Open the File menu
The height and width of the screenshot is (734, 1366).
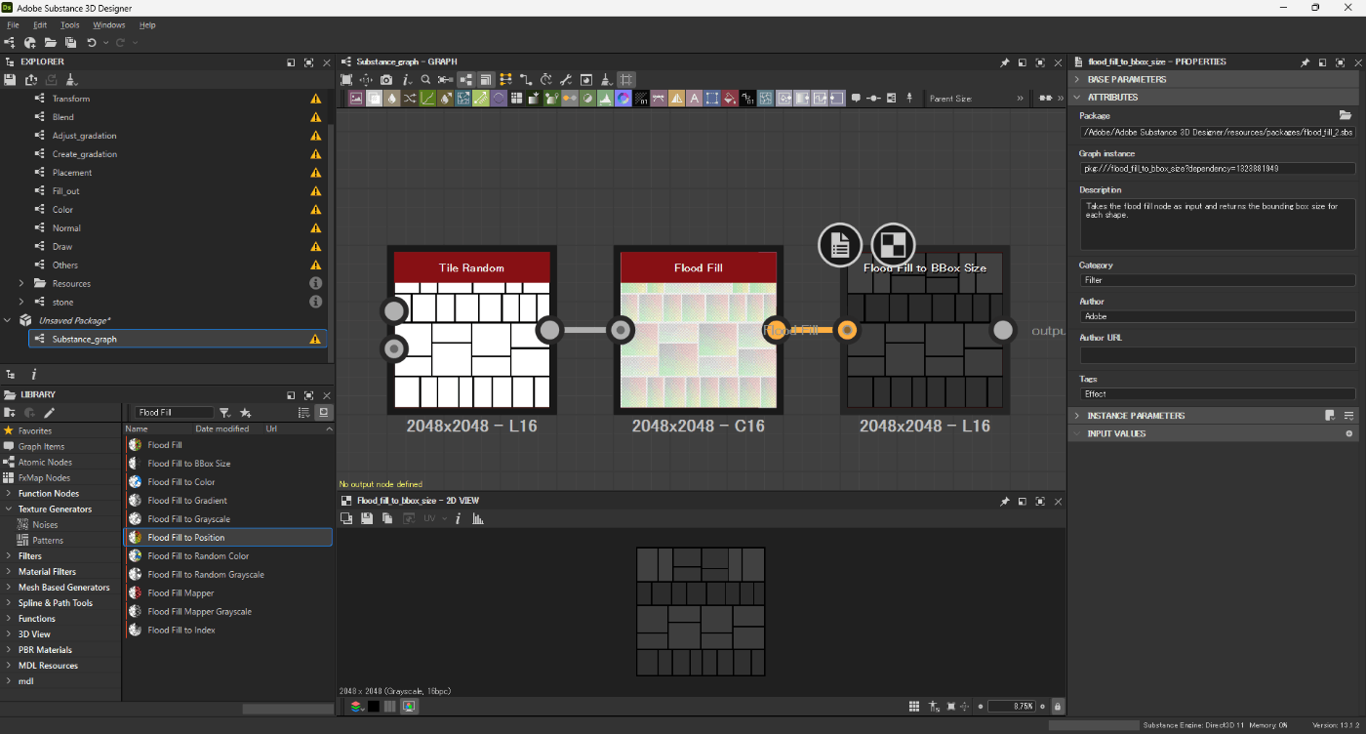click(x=13, y=24)
